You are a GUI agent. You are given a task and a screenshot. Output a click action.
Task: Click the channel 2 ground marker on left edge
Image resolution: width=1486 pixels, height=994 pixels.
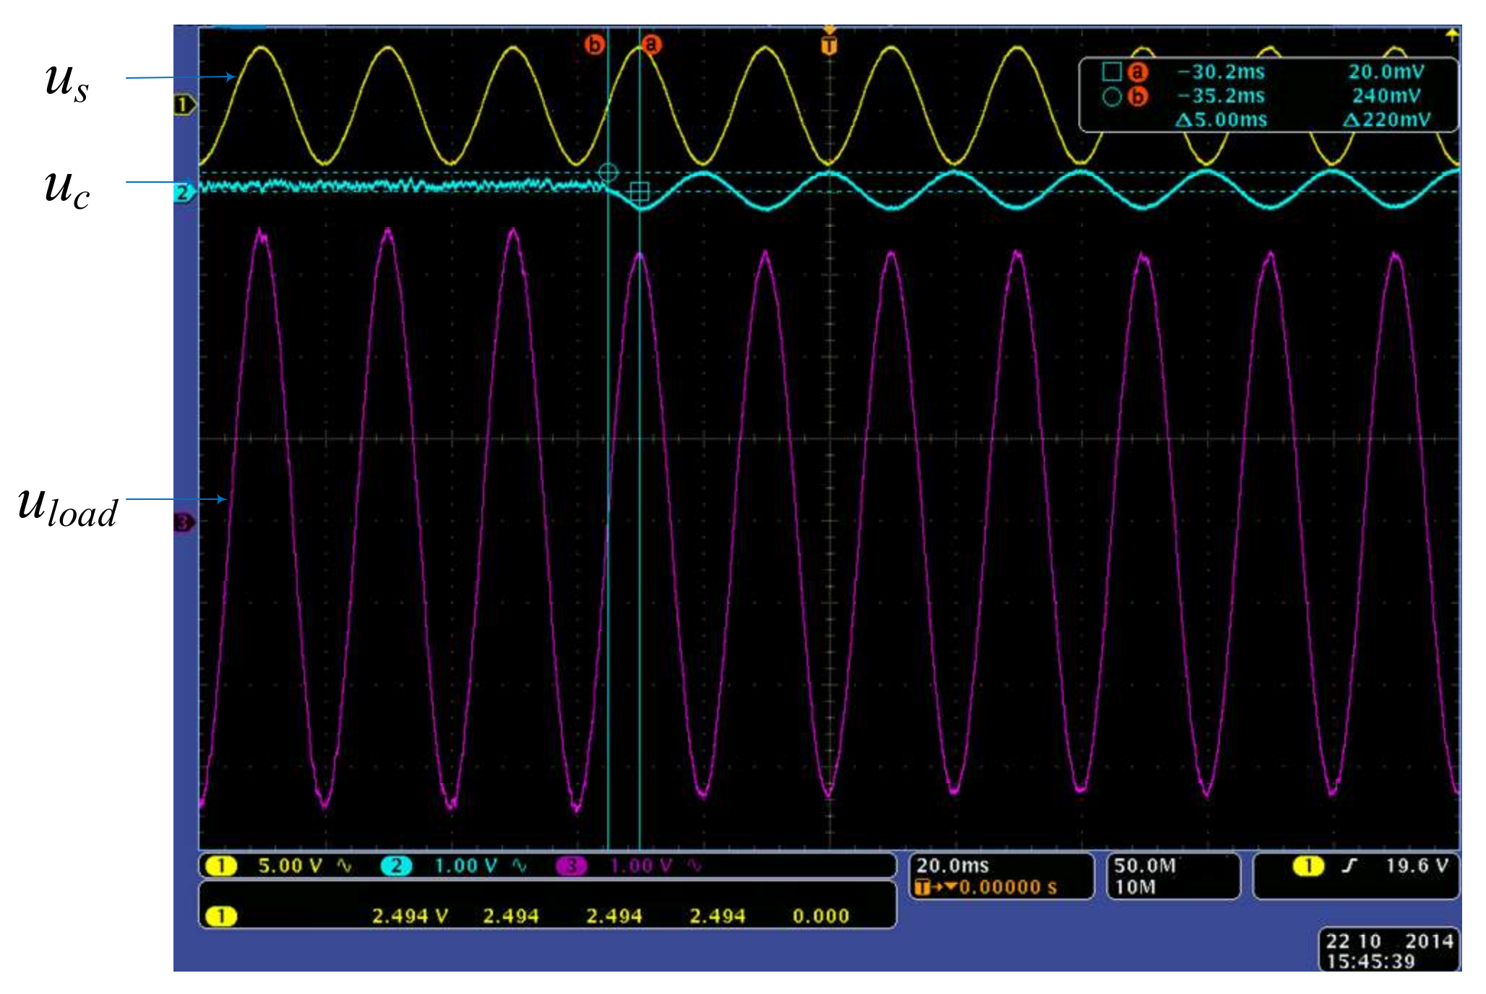pos(184,192)
